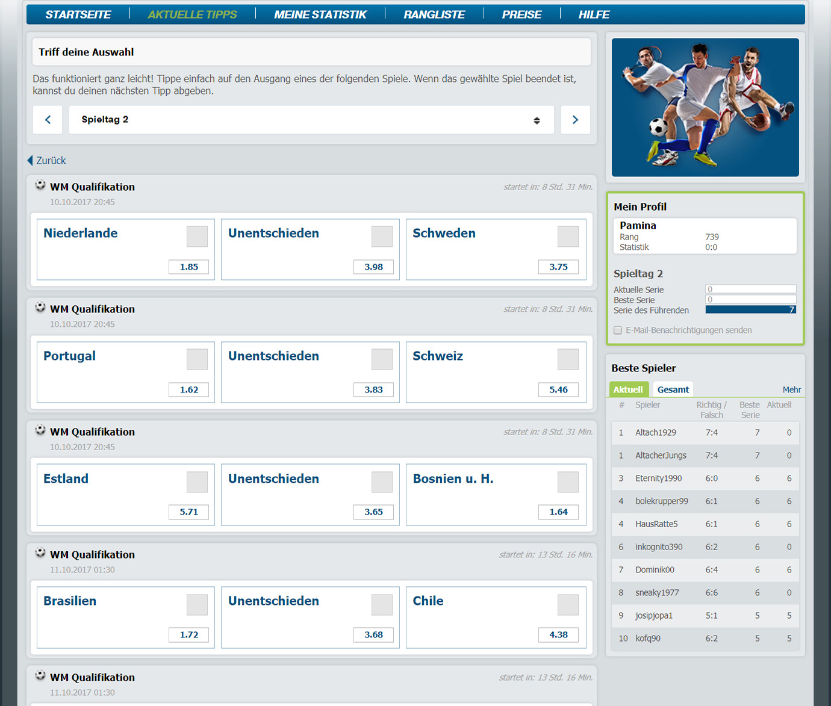The width and height of the screenshot is (831, 706).
Task: Open the Rangliste menu item
Action: pos(434,14)
